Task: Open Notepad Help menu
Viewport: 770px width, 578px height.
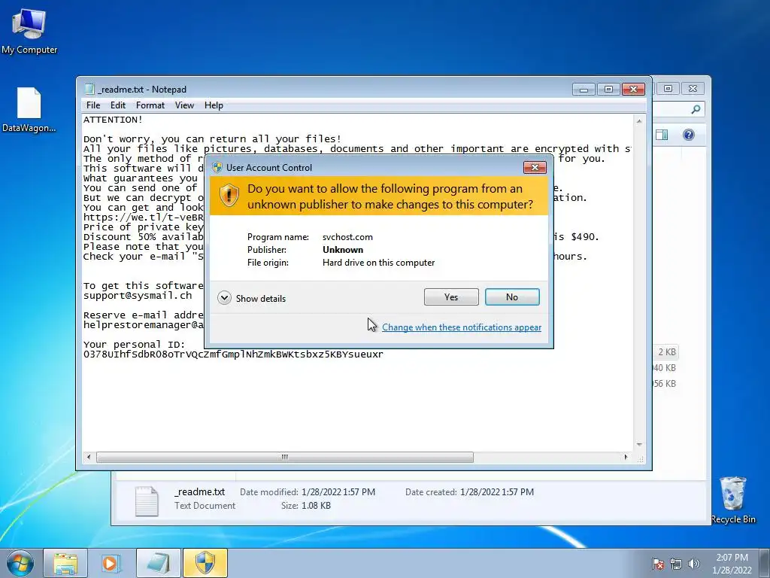Action: (x=214, y=105)
